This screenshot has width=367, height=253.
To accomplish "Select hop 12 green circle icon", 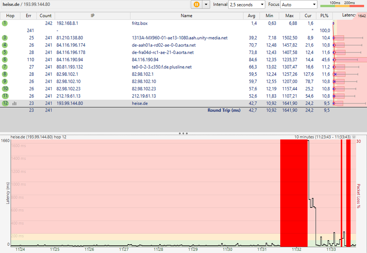I will [x=5, y=103].
